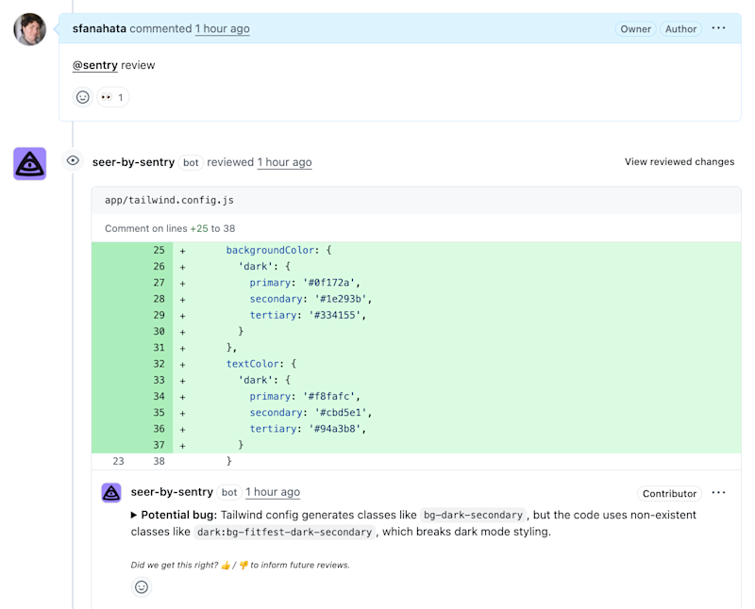Viewport: 755px width, 609px height.
Task: Open sfanahata comment's '1 hour ago' timestamp
Action: pyautogui.click(x=222, y=28)
